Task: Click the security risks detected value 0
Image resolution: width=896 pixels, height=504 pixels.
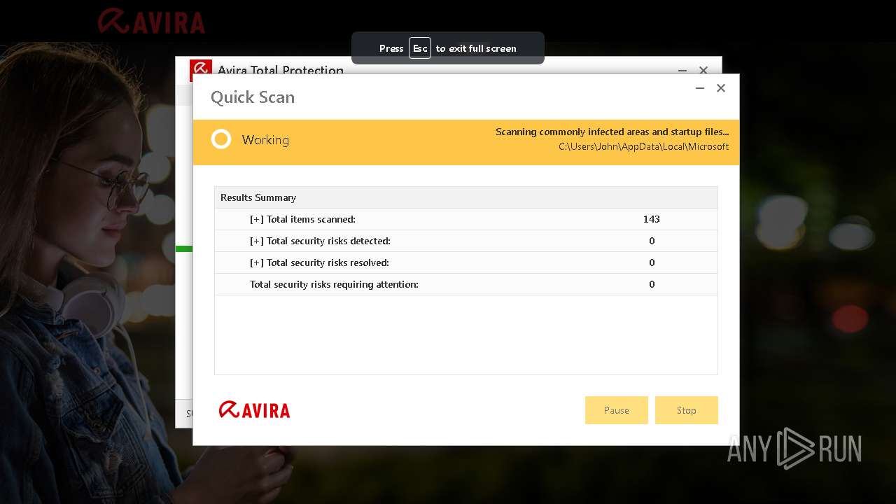Action: point(652,241)
